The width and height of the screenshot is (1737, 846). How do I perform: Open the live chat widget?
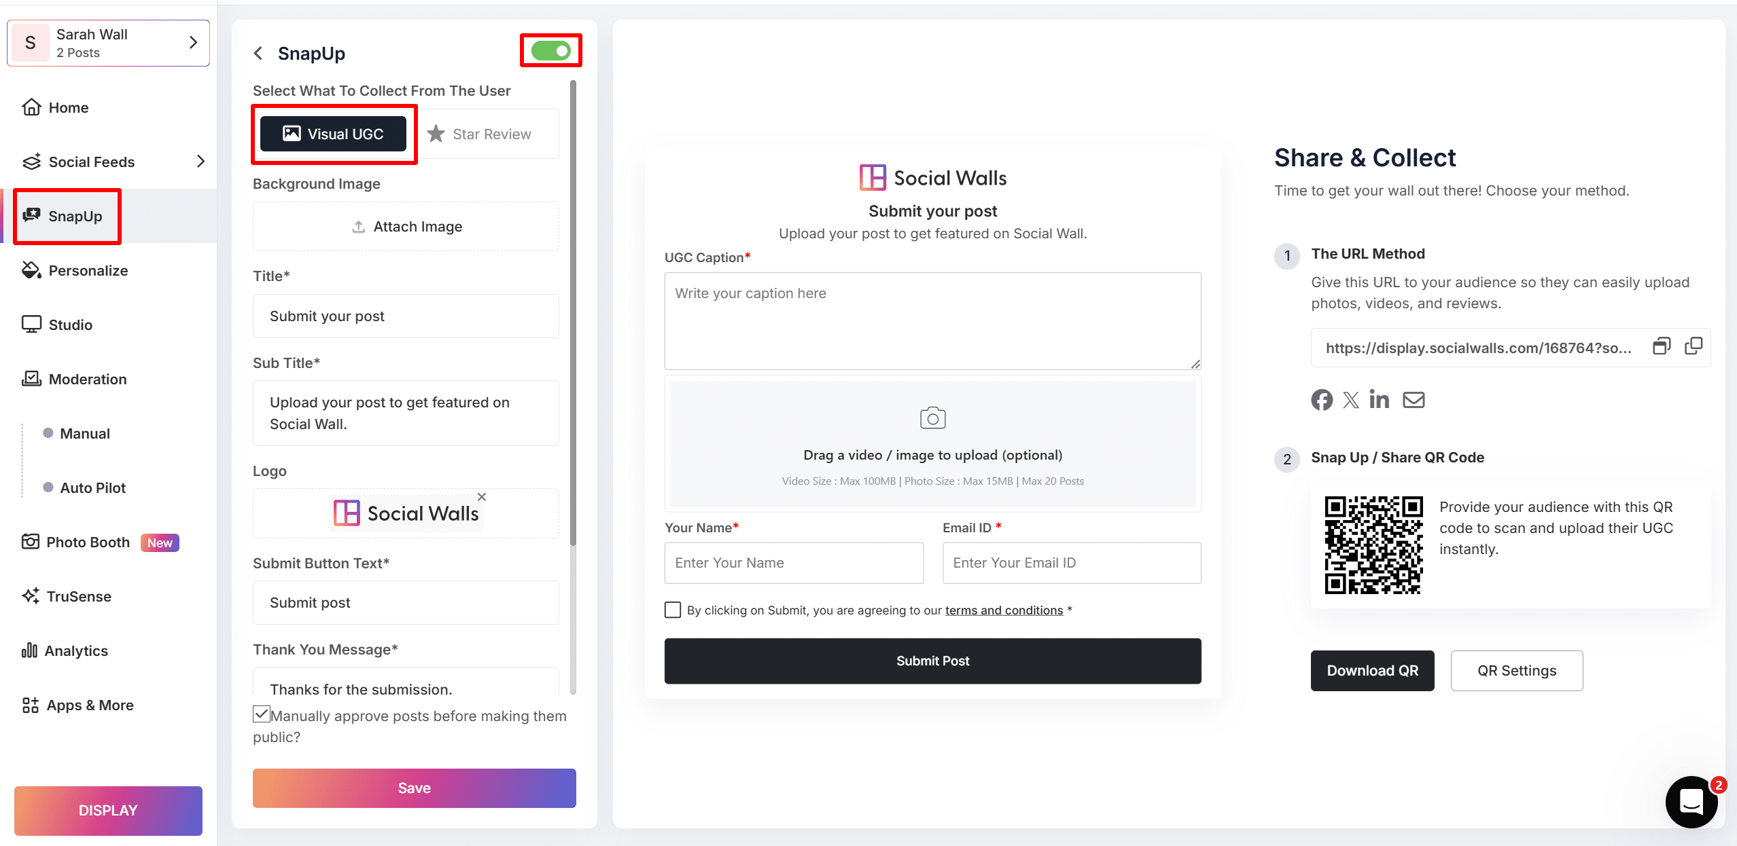tap(1690, 802)
